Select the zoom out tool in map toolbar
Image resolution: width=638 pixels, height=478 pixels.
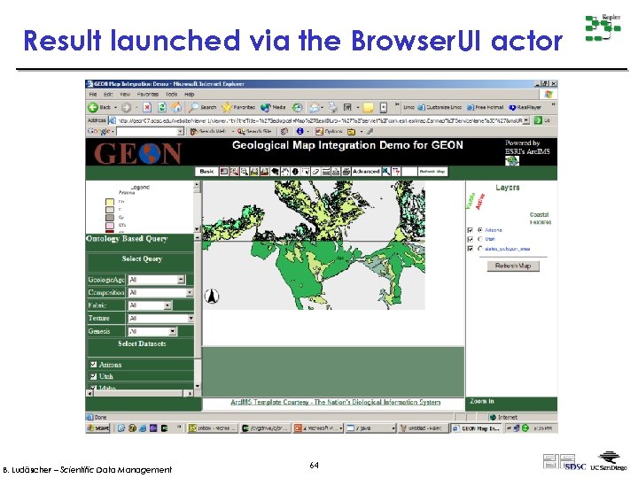pyautogui.click(x=245, y=172)
